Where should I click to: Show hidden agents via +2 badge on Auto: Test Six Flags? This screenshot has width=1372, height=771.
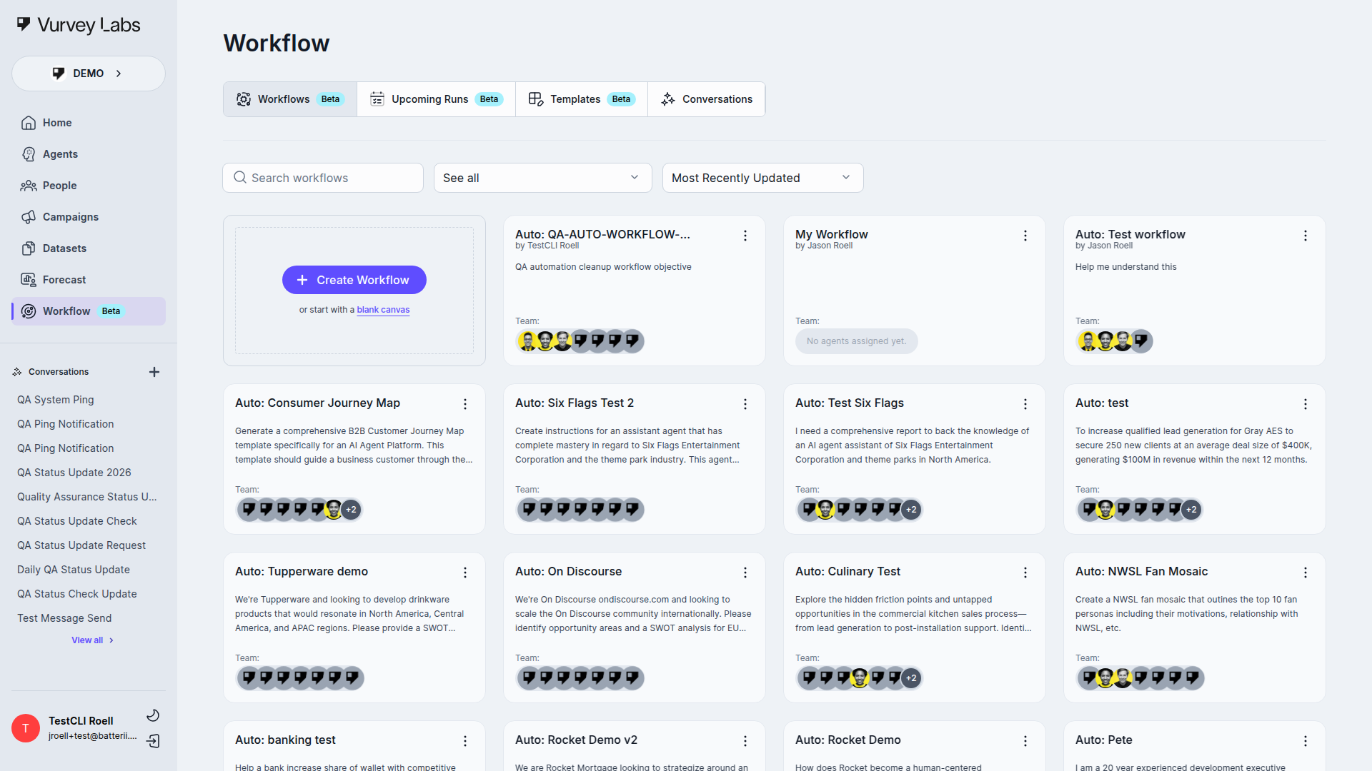pyautogui.click(x=912, y=509)
